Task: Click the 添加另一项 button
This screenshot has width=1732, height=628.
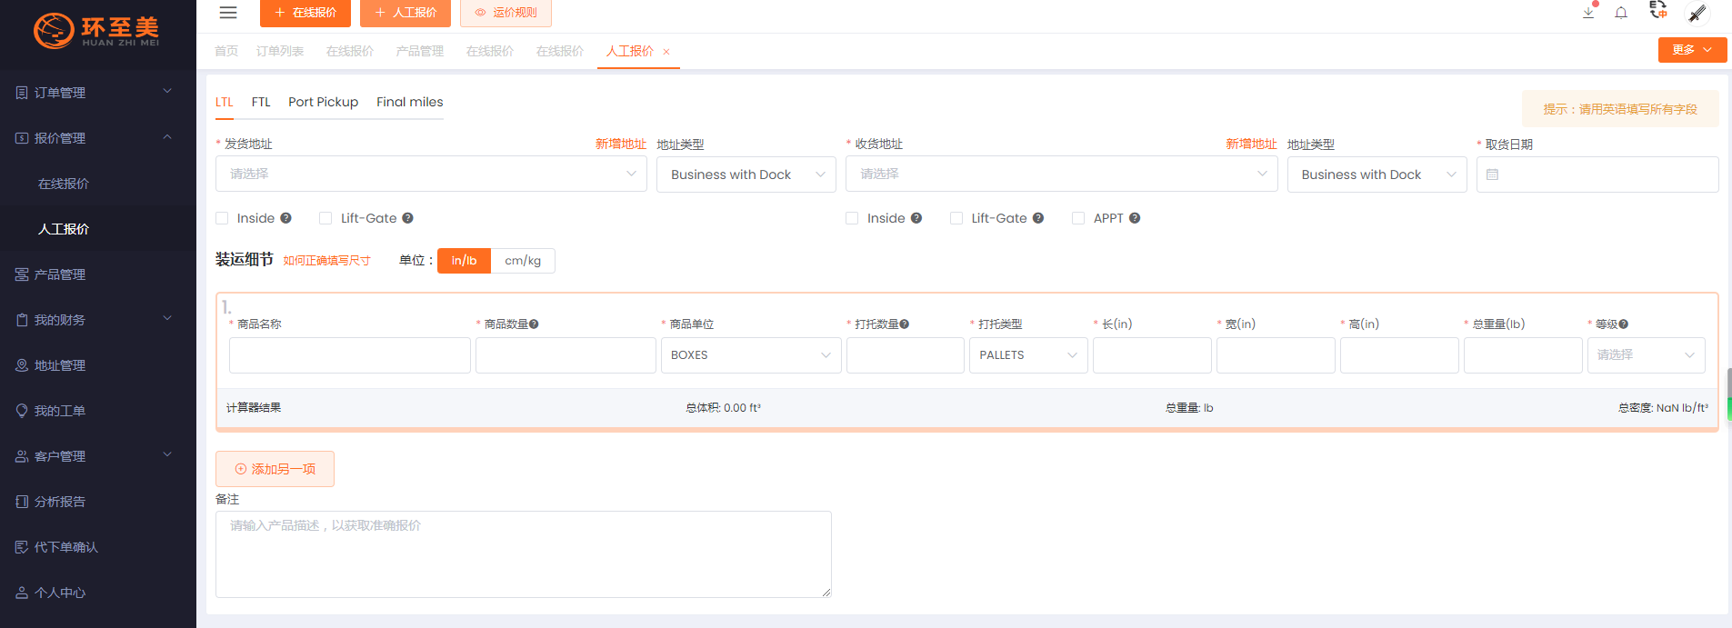Action: (x=275, y=469)
